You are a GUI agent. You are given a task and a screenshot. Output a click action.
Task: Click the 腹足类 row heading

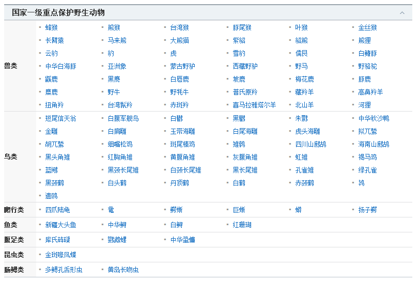tap(14, 240)
